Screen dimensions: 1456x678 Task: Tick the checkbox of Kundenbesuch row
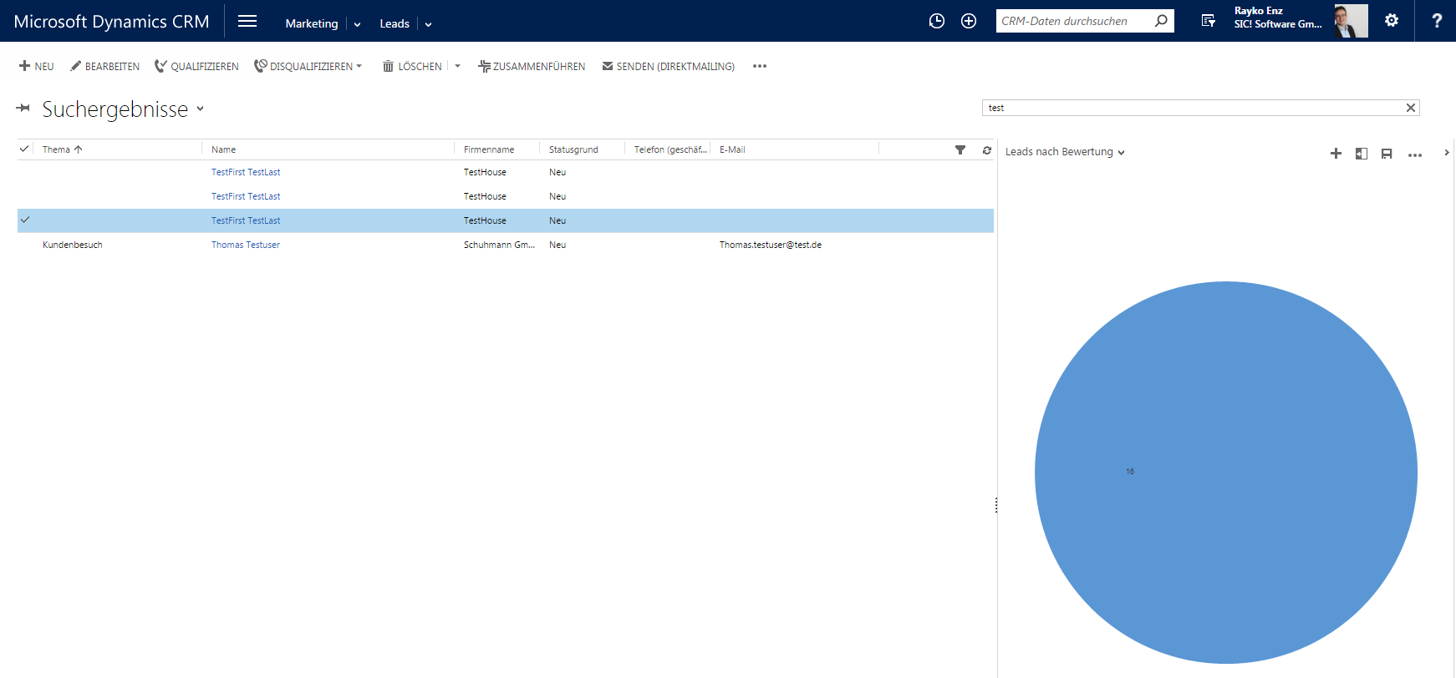[25, 245]
